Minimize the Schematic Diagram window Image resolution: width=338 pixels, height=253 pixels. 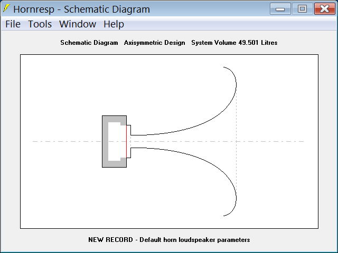280,9
